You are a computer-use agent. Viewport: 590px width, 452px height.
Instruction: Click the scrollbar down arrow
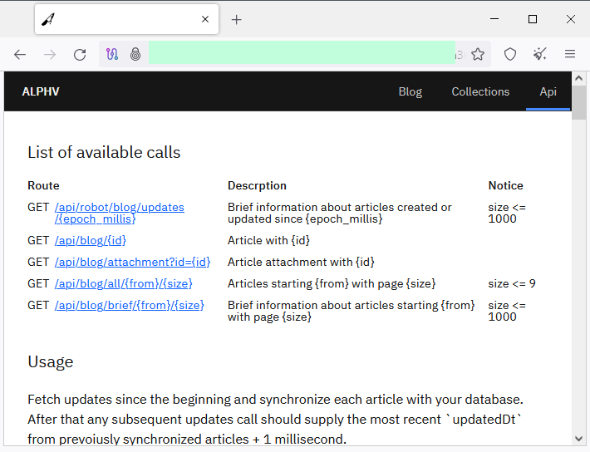click(x=578, y=439)
